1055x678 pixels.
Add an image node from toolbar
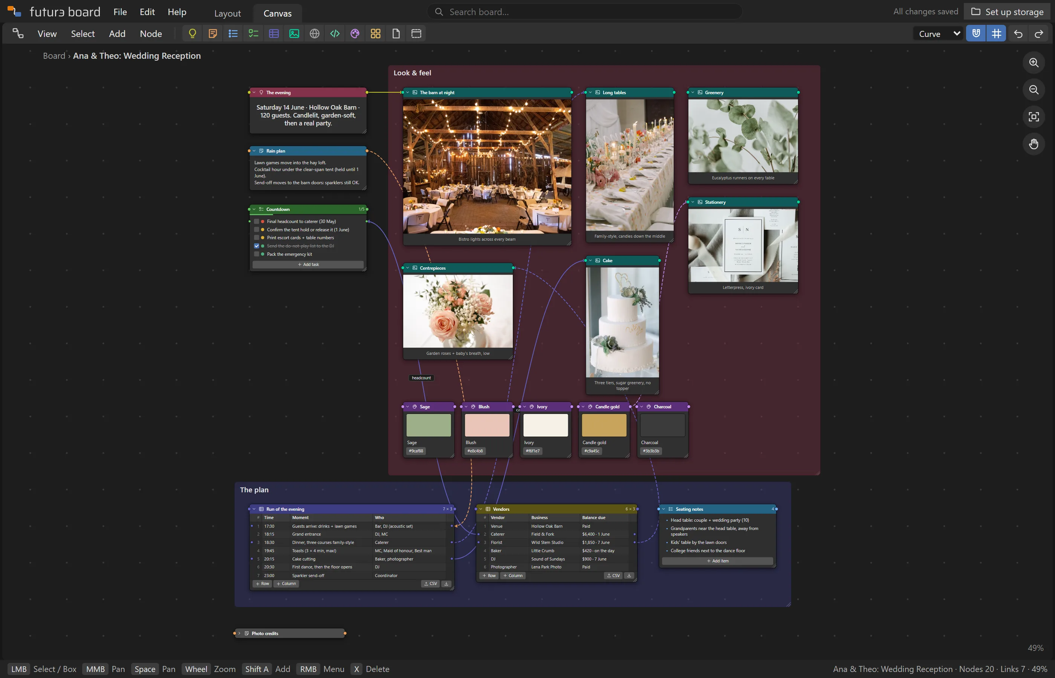tap(294, 34)
